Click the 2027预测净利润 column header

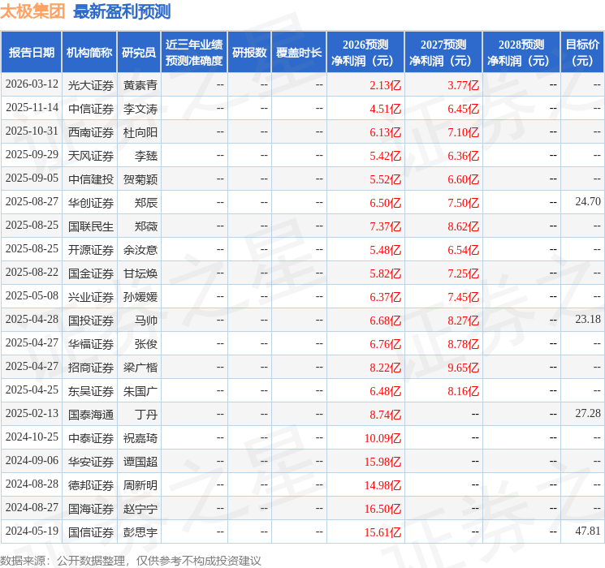443,53
